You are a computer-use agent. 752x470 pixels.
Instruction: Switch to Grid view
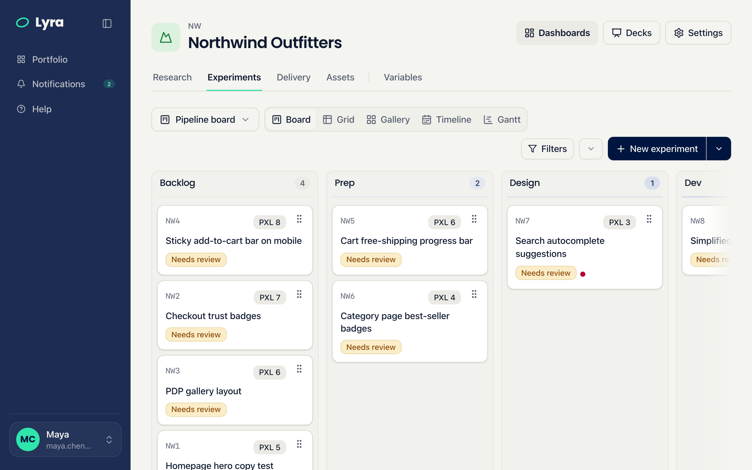[338, 119]
